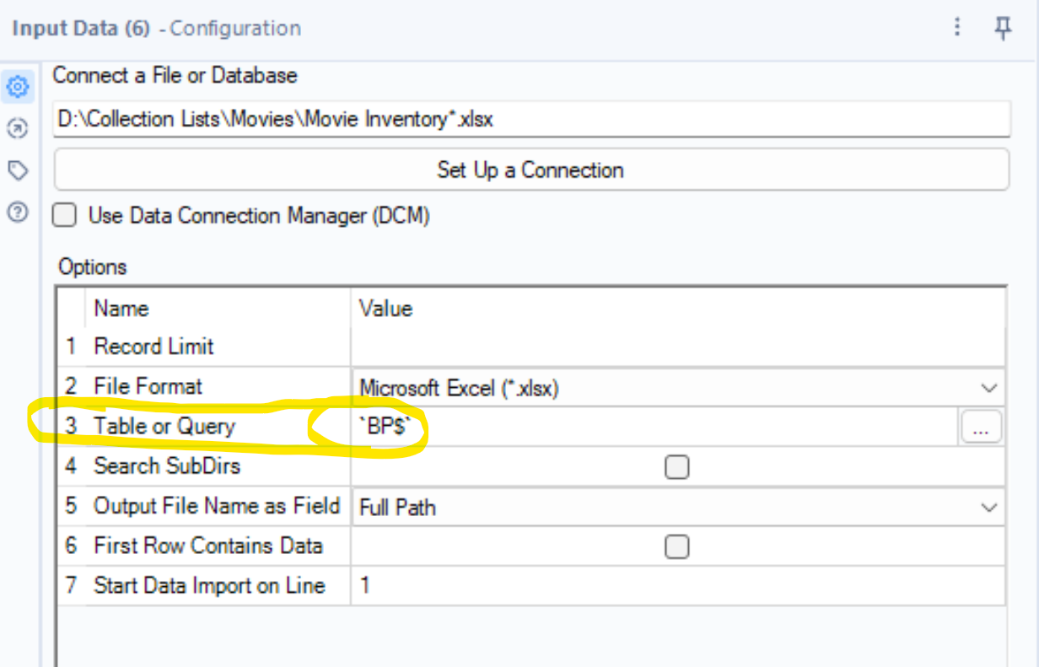Select the highlighted `BP$` query value

[x=385, y=427]
